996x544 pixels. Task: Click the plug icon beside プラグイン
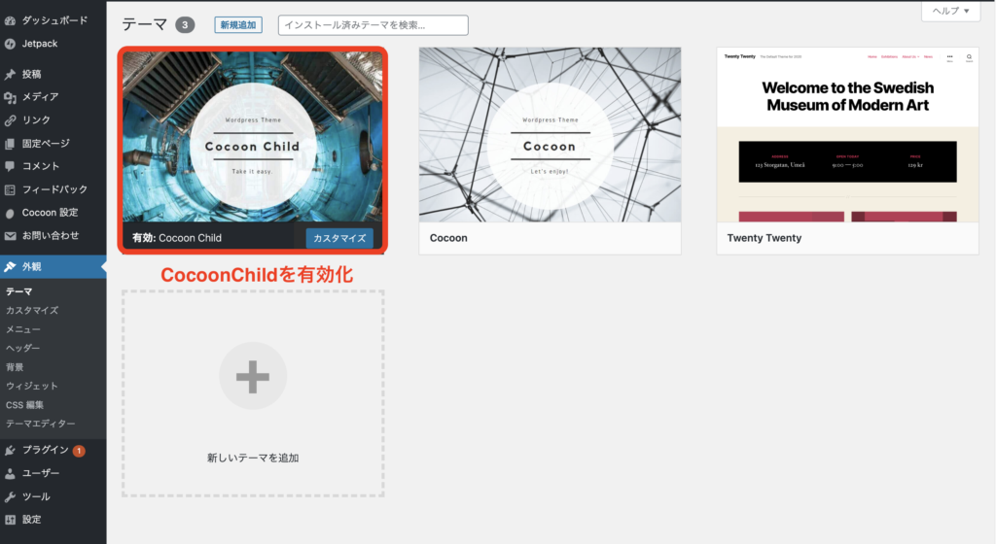point(10,450)
